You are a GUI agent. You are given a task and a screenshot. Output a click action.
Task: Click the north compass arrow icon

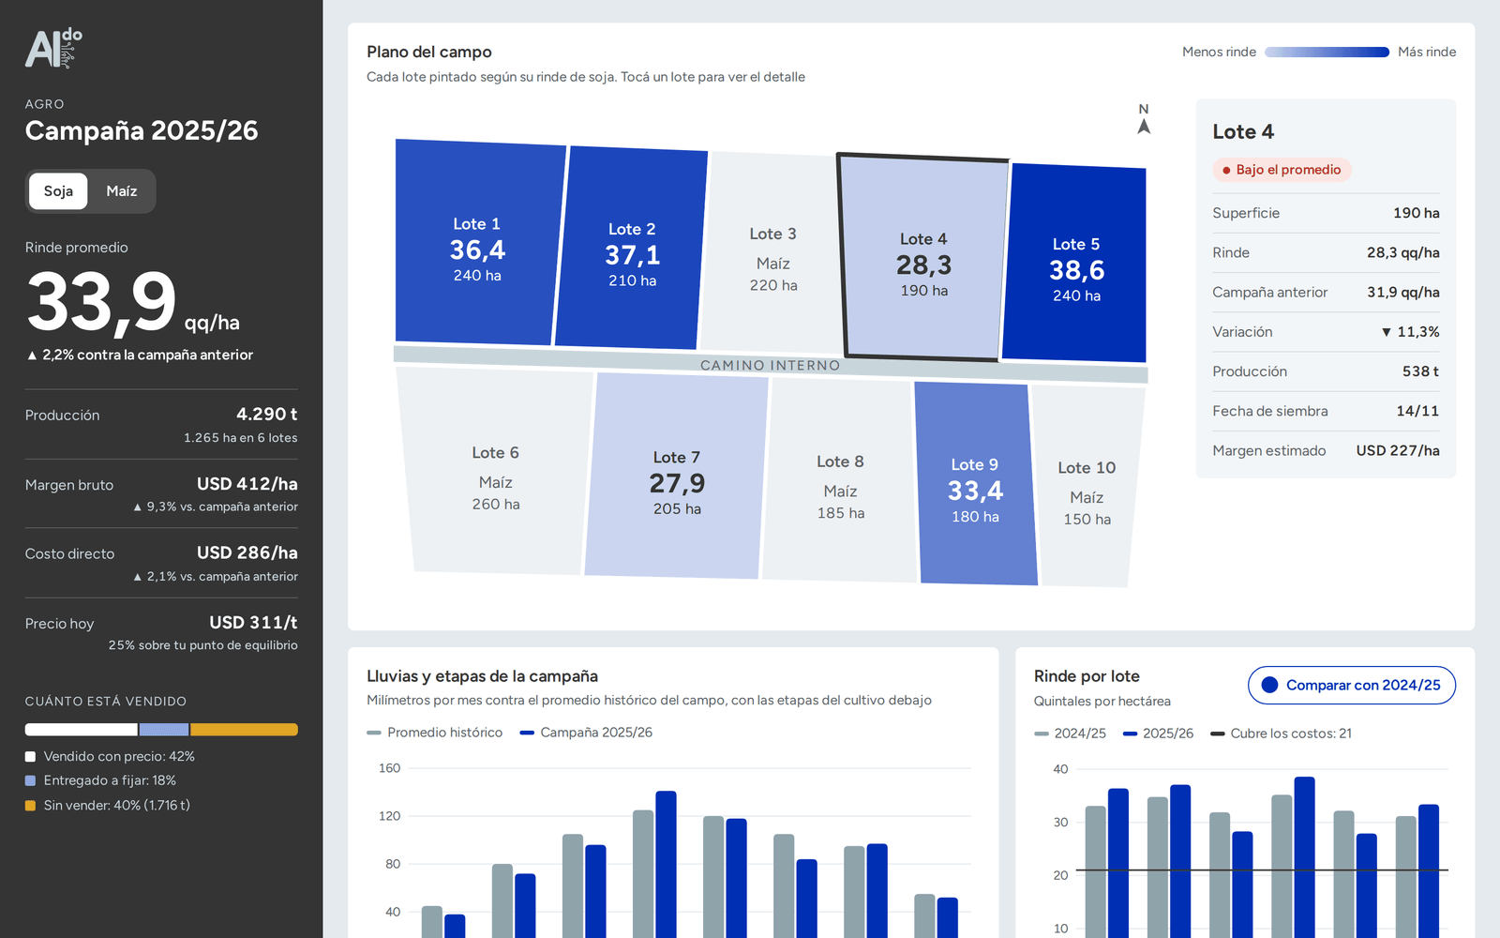[x=1144, y=126]
